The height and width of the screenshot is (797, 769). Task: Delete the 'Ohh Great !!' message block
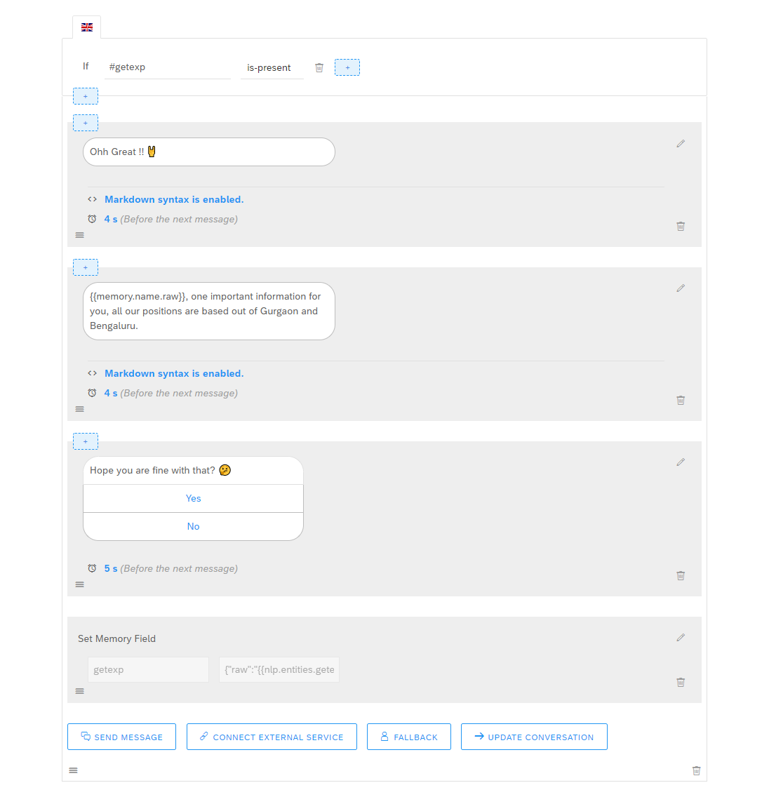click(x=681, y=227)
